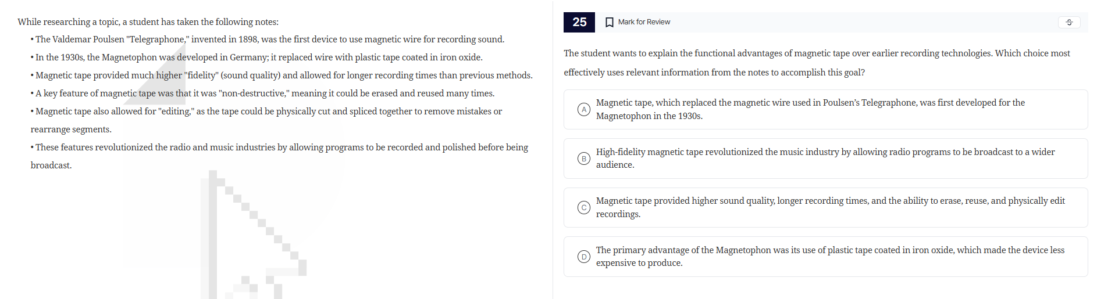Click the non-destructive feature note

[x=265, y=93]
